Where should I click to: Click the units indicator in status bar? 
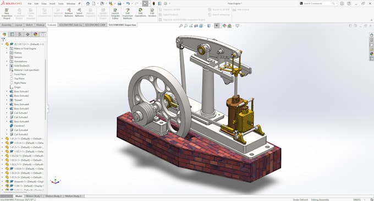click(x=357, y=199)
